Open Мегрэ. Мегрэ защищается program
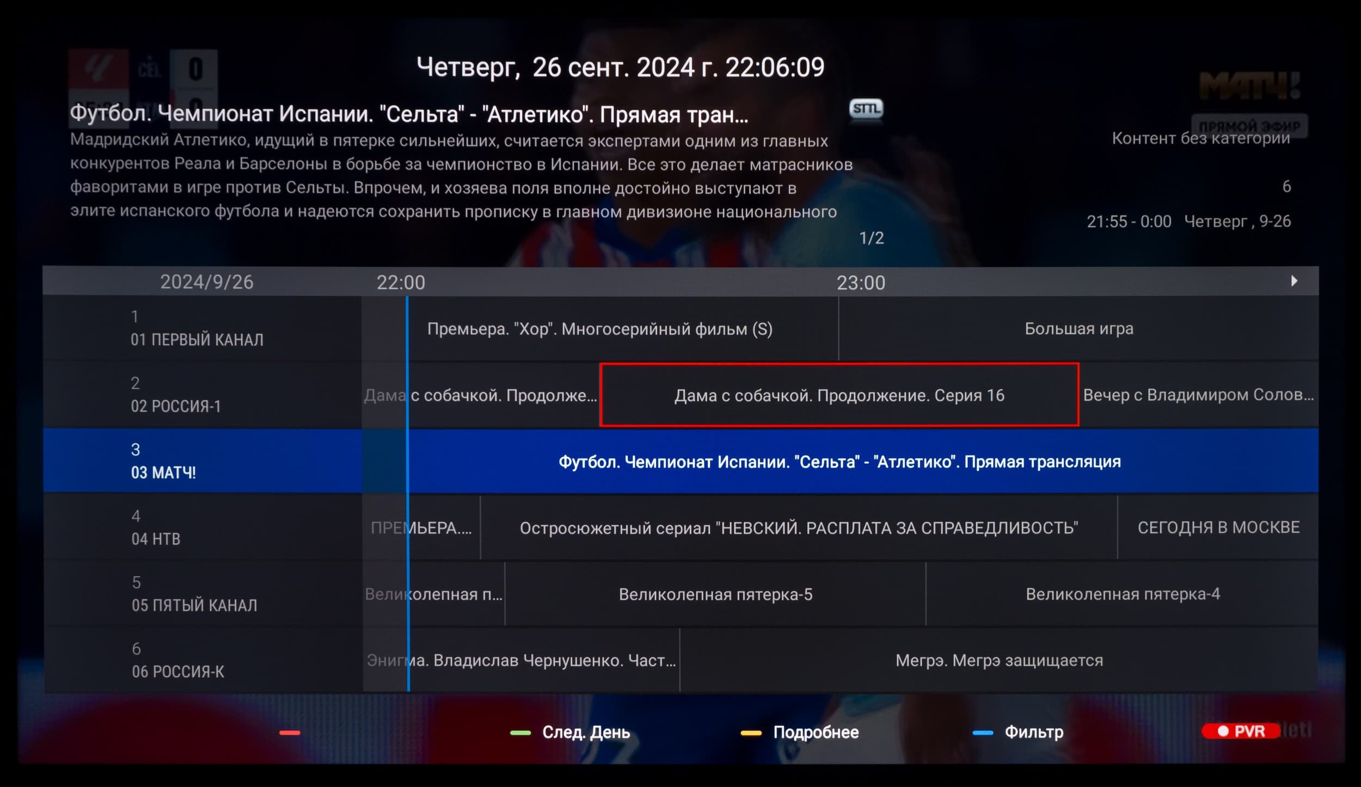The height and width of the screenshot is (787, 1361). (998, 661)
